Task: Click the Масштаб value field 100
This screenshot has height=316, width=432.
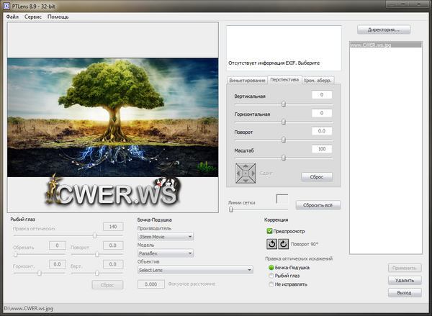Action: tap(322, 149)
